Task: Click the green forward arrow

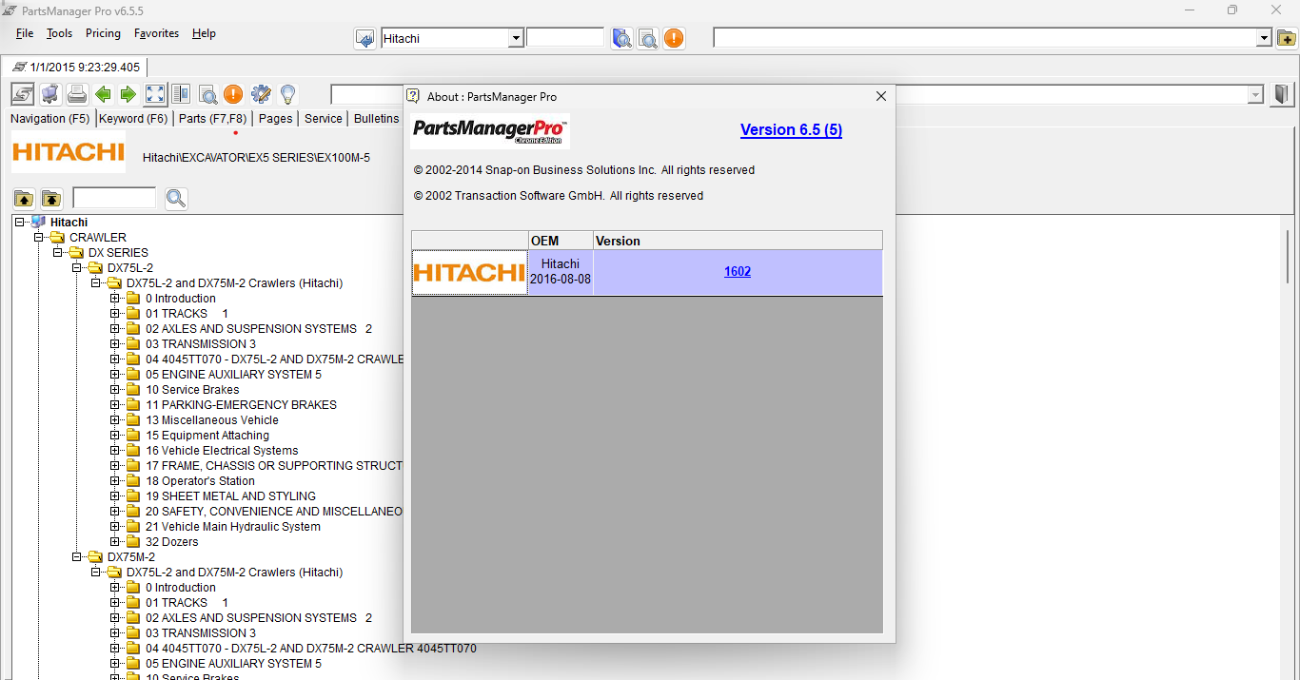Action: click(x=128, y=94)
